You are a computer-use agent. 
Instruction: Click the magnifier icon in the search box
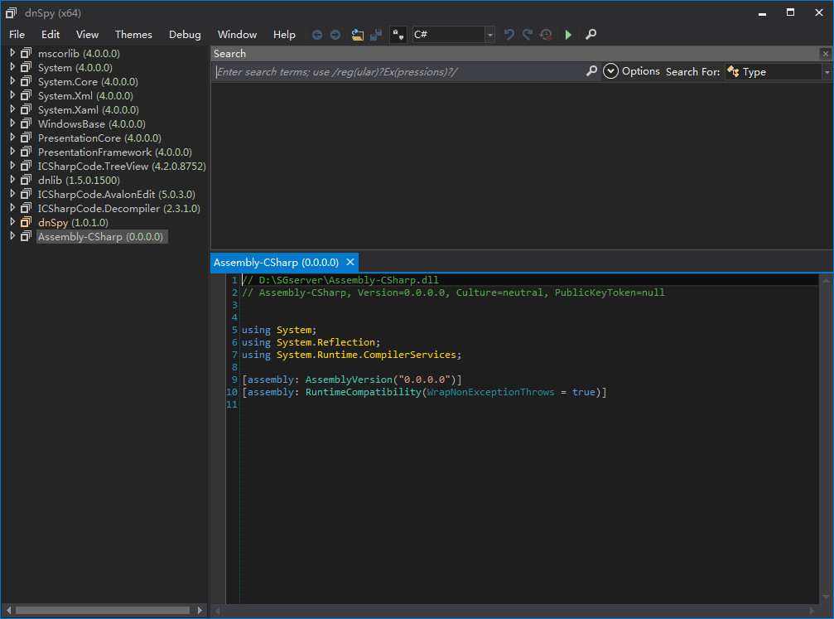point(591,71)
